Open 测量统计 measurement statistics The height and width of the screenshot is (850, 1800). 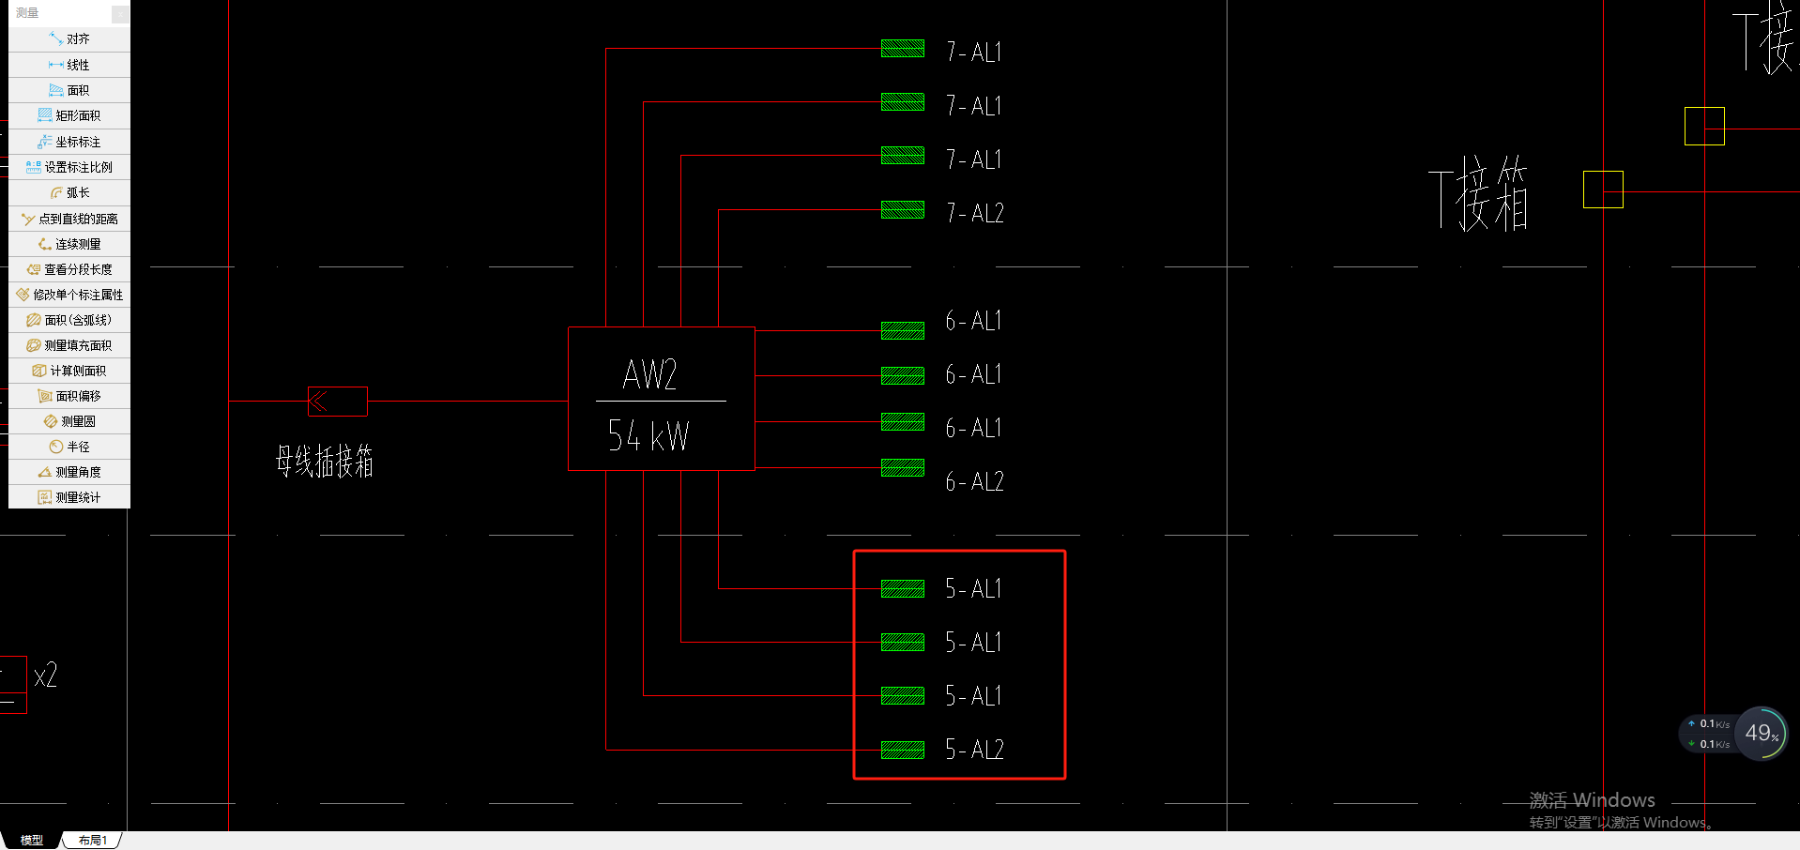tap(69, 497)
